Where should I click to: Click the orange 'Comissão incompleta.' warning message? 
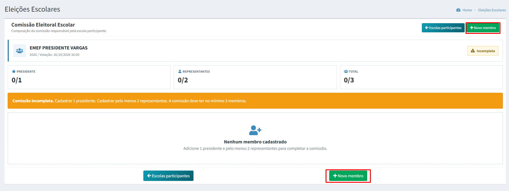[255, 101]
